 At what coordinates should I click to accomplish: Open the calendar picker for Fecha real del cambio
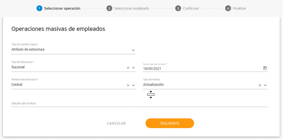(265, 68)
